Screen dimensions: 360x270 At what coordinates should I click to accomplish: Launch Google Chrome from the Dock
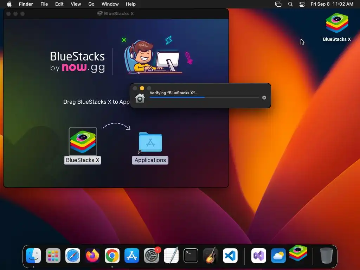click(112, 256)
